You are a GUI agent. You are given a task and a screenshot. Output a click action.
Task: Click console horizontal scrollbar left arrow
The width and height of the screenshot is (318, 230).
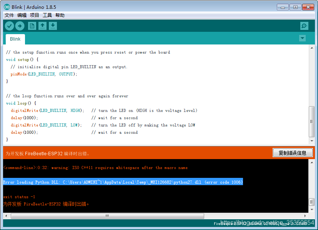point(6,216)
